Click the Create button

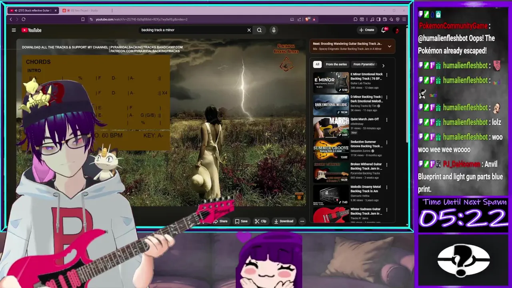pos(367,30)
